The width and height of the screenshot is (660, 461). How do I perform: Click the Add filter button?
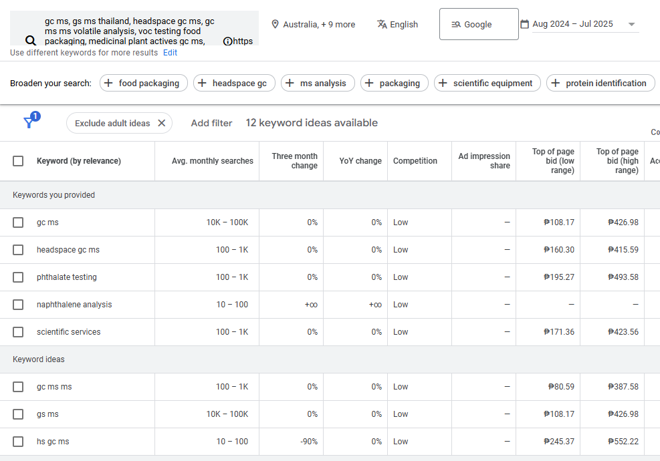211,123
